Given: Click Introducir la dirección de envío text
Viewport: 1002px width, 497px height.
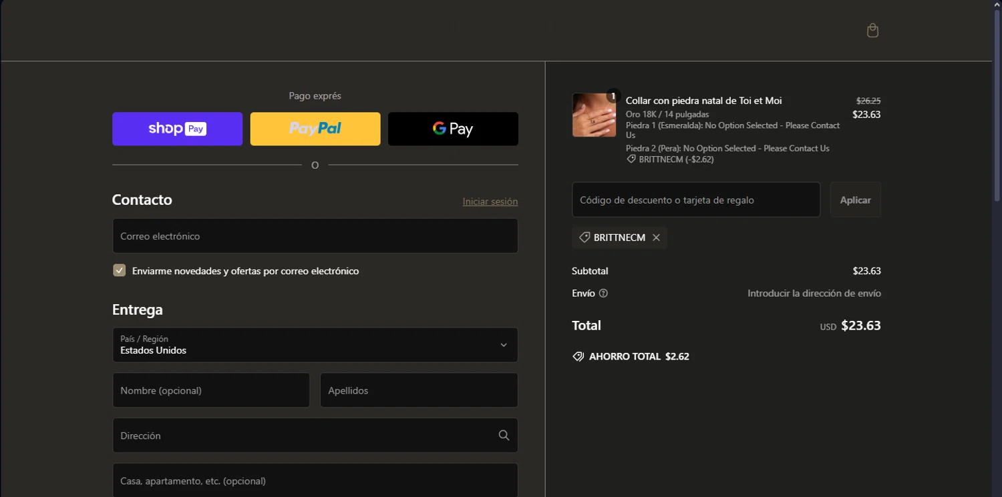Looking at the screenshot, I should tap(814, 294).
